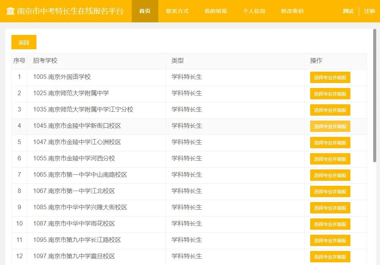Click 测试 in the top-right header
380x265 pixels.
tap(347, 11)
